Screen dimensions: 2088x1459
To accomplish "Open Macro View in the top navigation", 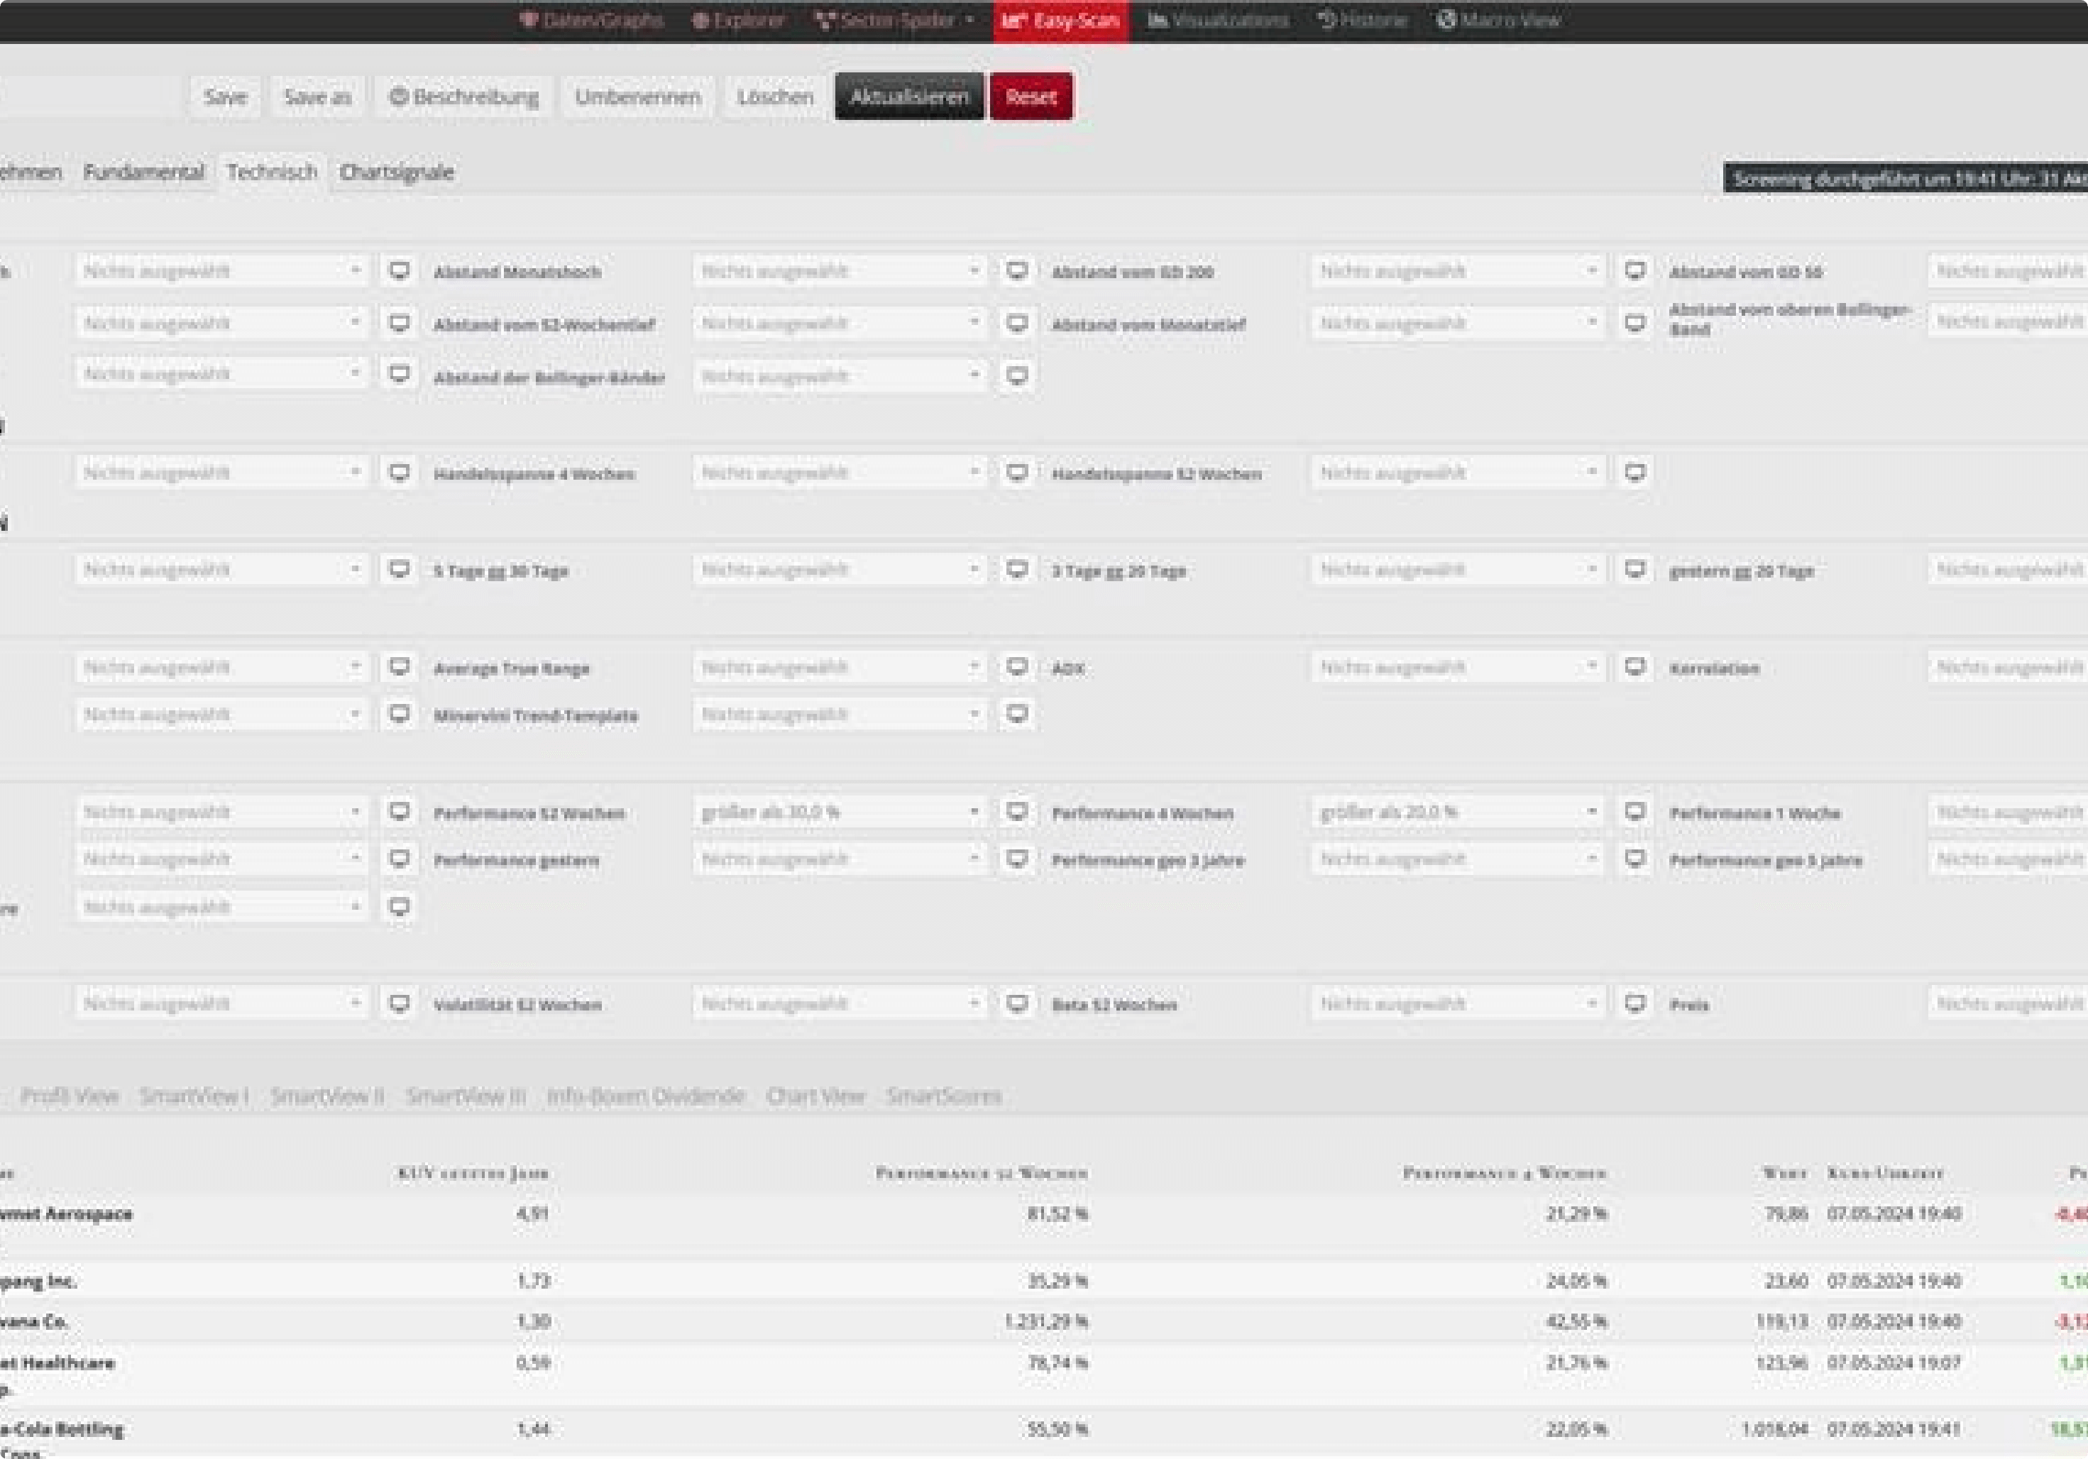I will [x=1498, y=20].
